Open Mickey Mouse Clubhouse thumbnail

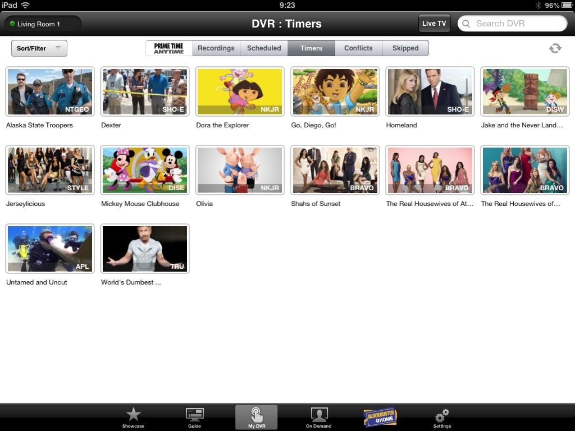coord(145,170)
